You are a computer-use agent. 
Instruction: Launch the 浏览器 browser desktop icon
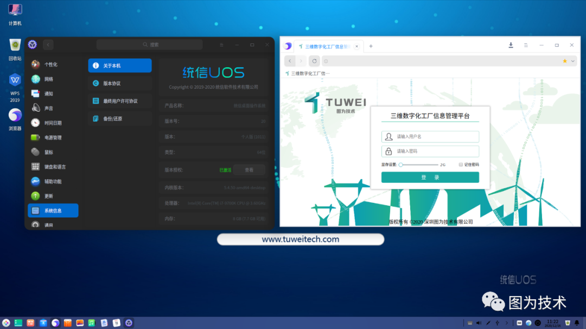[15, 120]
